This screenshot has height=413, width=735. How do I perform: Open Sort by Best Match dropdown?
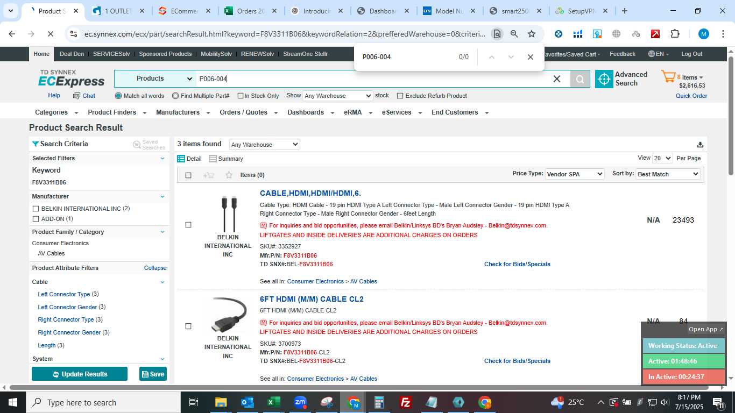coord(668,174)
